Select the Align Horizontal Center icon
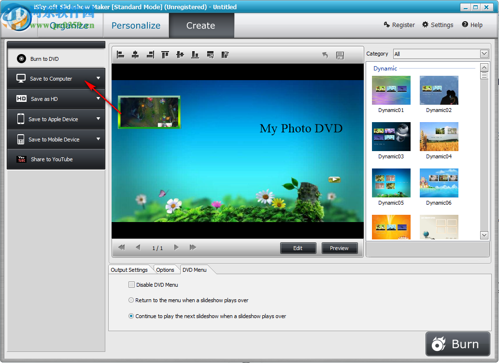 point(135,55)
